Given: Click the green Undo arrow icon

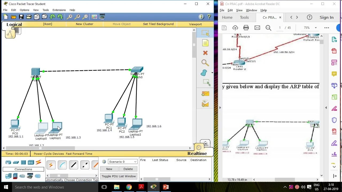Looking at the screenshot, I should point(52,17).
